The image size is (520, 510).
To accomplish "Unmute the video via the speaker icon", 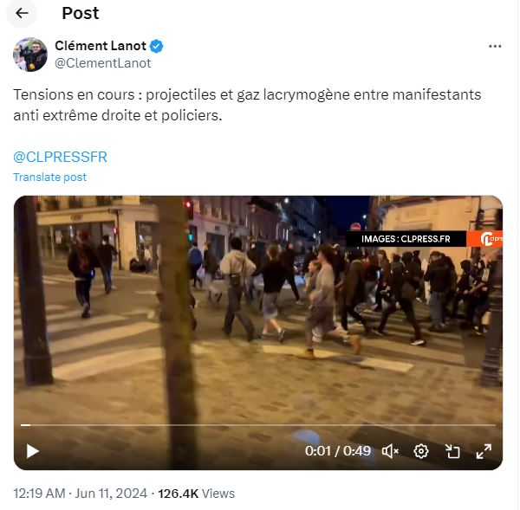I will pos(390,451).
